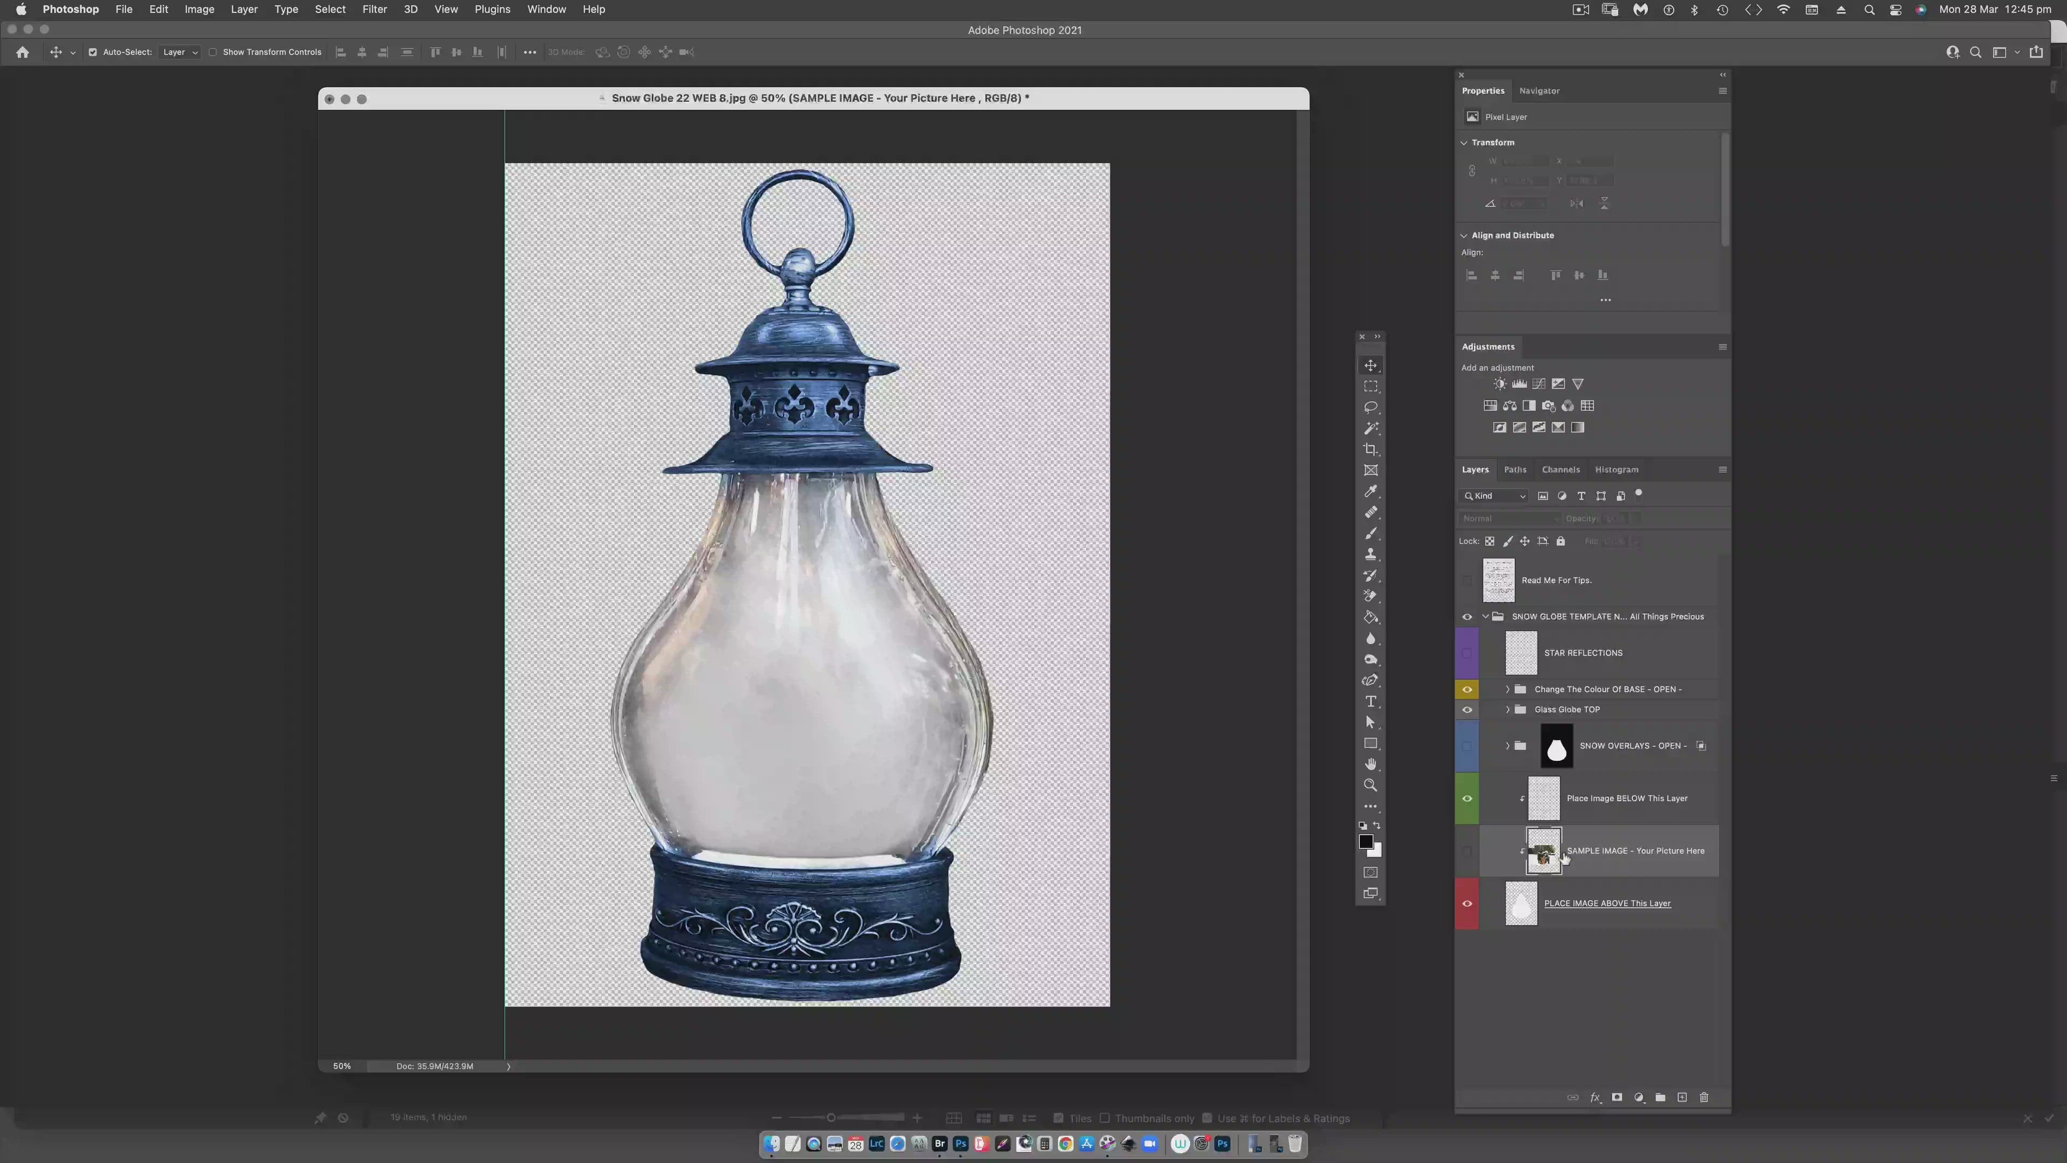The image size is (2067, 1163).
Task: Add a Brightness/Contrast adjustment
Action: pyautogui.click(x=1499, y=384)
